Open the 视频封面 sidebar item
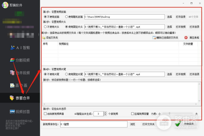This screenshot has width=204, height=136. coord(20,112)
